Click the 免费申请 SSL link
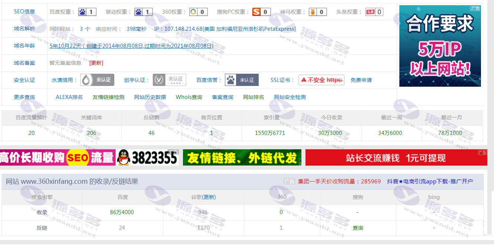This screenshot has width=494, height=246. (x=361, y=80)
